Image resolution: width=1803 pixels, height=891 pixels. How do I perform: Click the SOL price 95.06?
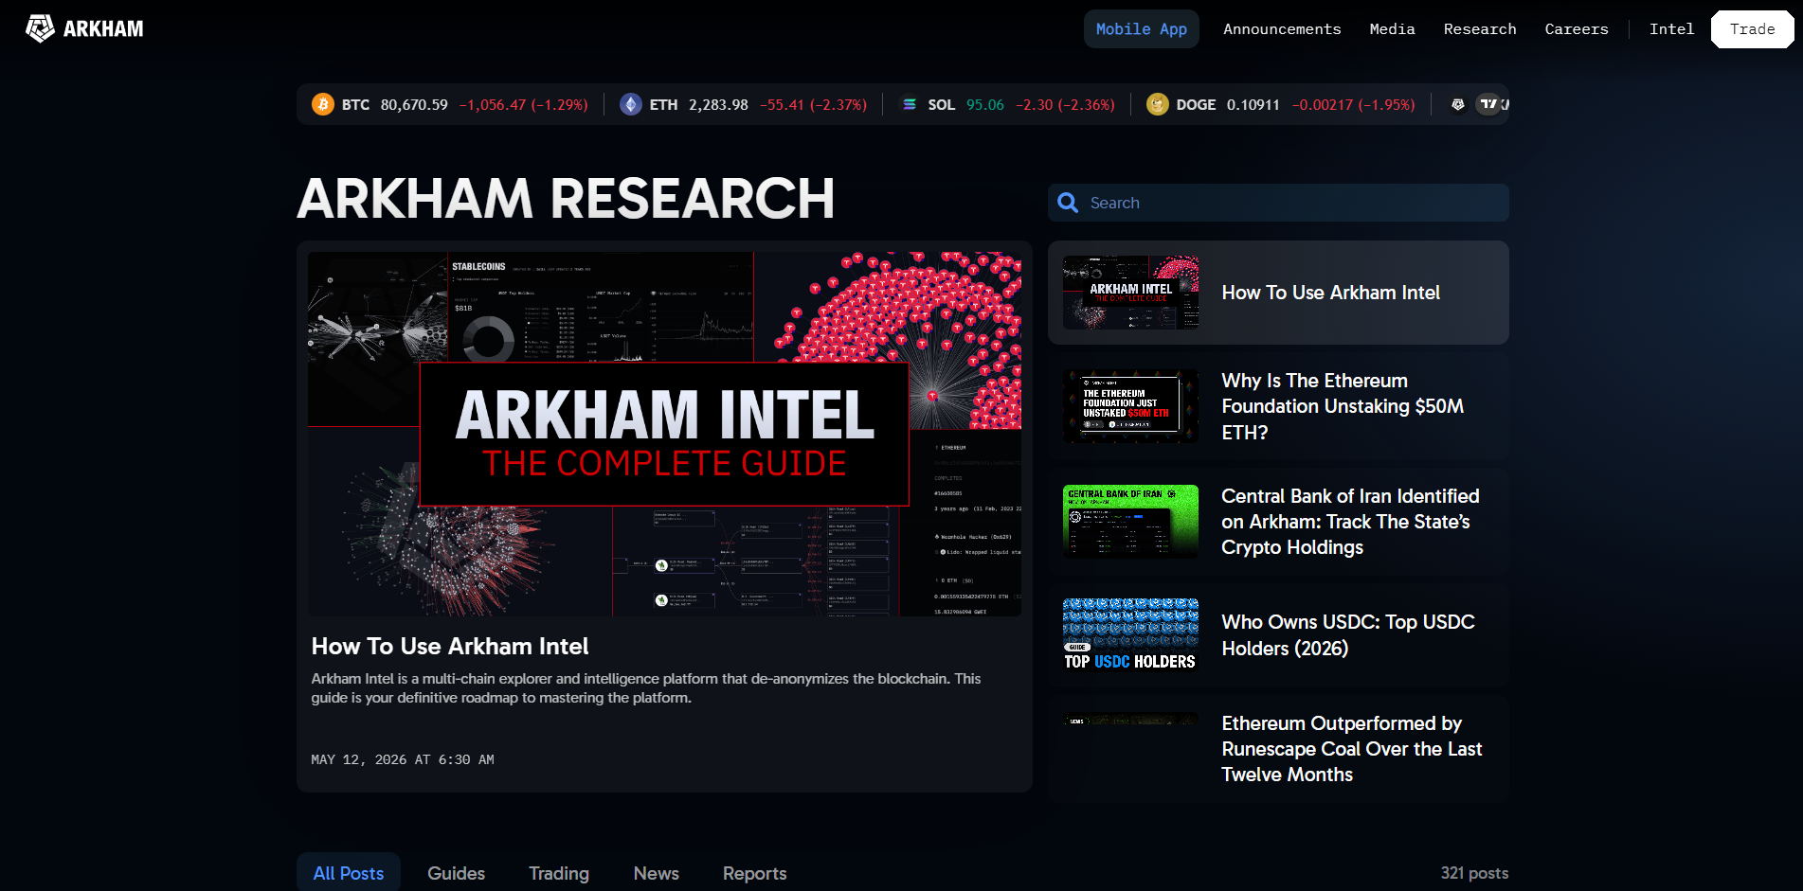click(x=985, y=104)
